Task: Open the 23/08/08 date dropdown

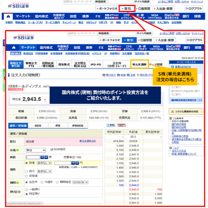Action: [x=80, y=182]
